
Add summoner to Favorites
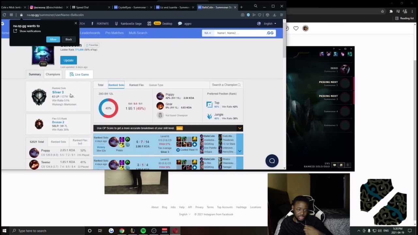(x=92, y=45)
